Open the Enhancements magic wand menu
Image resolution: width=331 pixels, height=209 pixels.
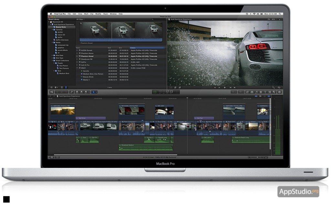pos(233,92)
